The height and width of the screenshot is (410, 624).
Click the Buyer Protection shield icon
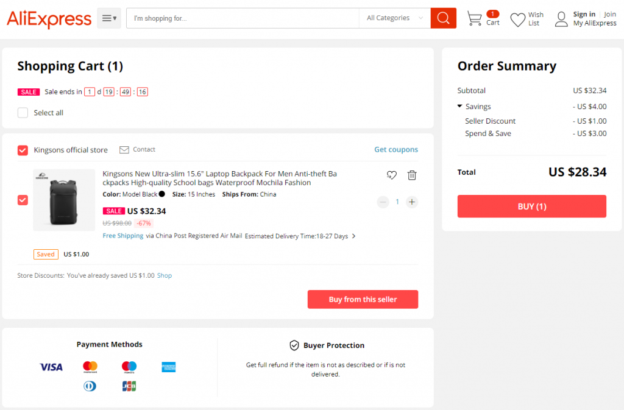point(294,345)
